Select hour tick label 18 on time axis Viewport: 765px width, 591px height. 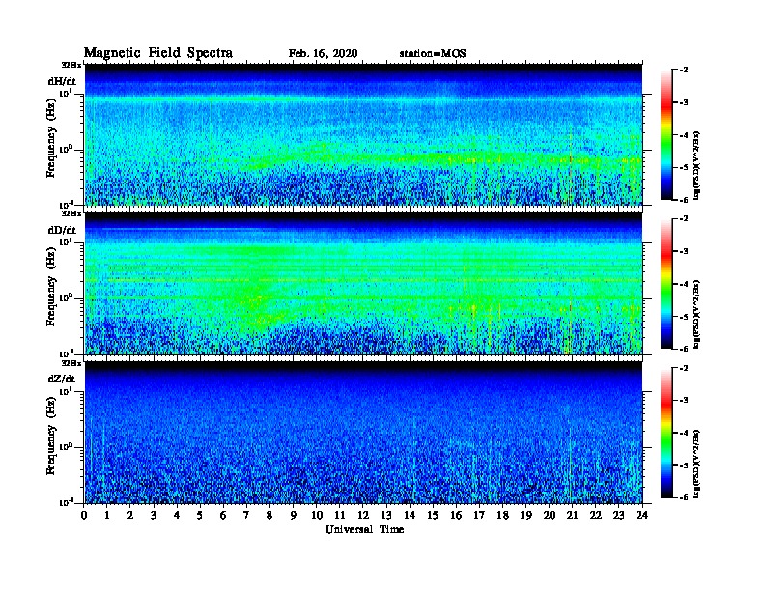pyautogui.click(x=502, y=515)
